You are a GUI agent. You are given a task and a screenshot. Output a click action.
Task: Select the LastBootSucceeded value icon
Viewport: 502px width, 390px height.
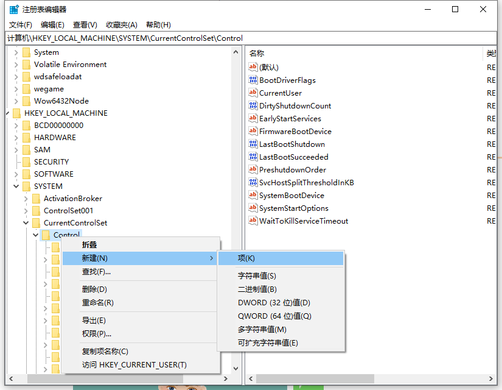tap(253, 157)
